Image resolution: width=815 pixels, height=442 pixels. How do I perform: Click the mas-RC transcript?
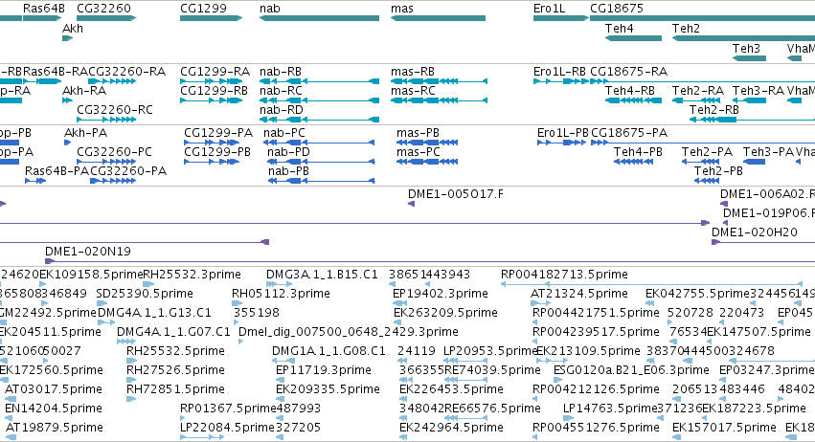click(x=439, y=100)
